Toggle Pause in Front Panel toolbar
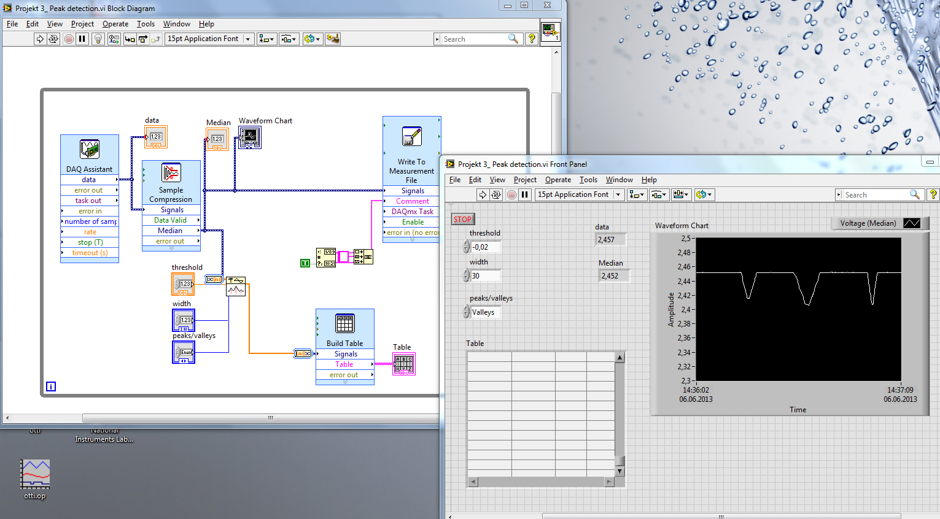 click(525, 194)
